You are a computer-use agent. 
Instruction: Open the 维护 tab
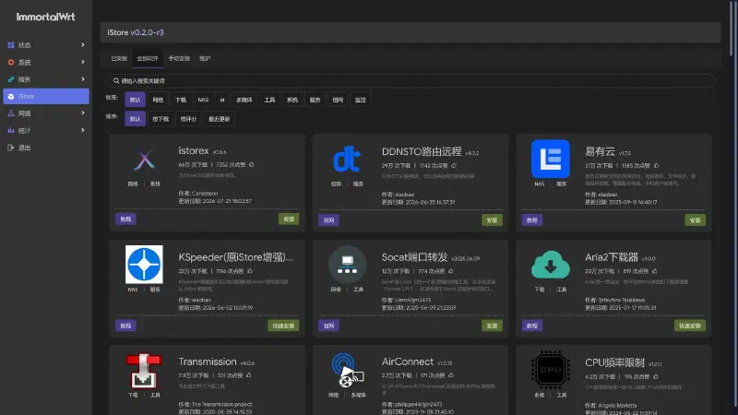coord(205,59)
